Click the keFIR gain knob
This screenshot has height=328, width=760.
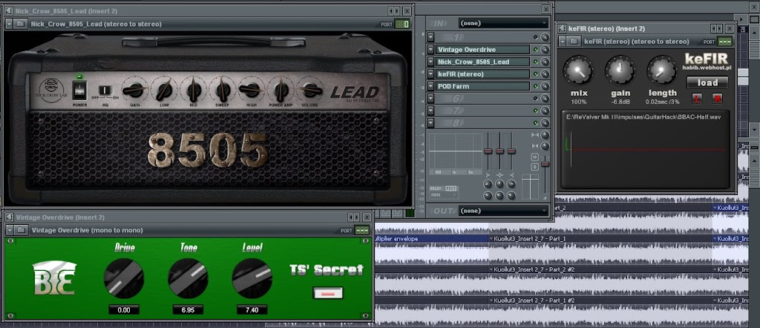pyautogui.click(x=620, y=70)
